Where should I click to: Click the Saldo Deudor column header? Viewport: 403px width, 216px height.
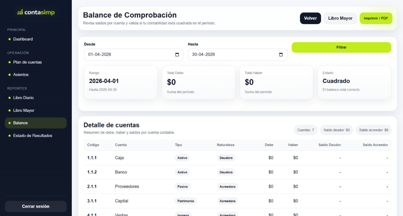click(330, 145)
